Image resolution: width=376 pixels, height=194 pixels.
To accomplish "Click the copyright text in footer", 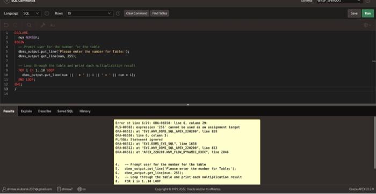I will [x=188, y=189].
